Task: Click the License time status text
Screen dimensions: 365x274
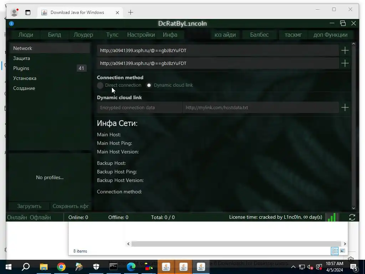Action: [276, 217]
